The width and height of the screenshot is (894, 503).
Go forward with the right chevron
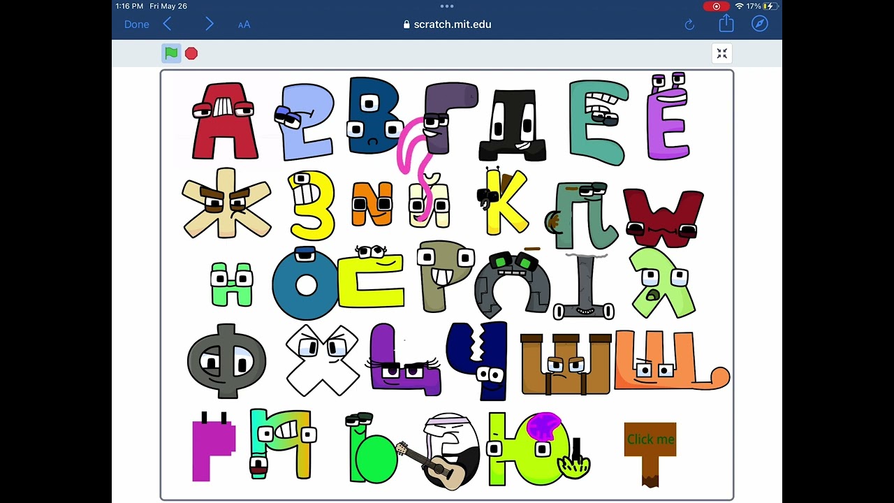pos(210,24)
